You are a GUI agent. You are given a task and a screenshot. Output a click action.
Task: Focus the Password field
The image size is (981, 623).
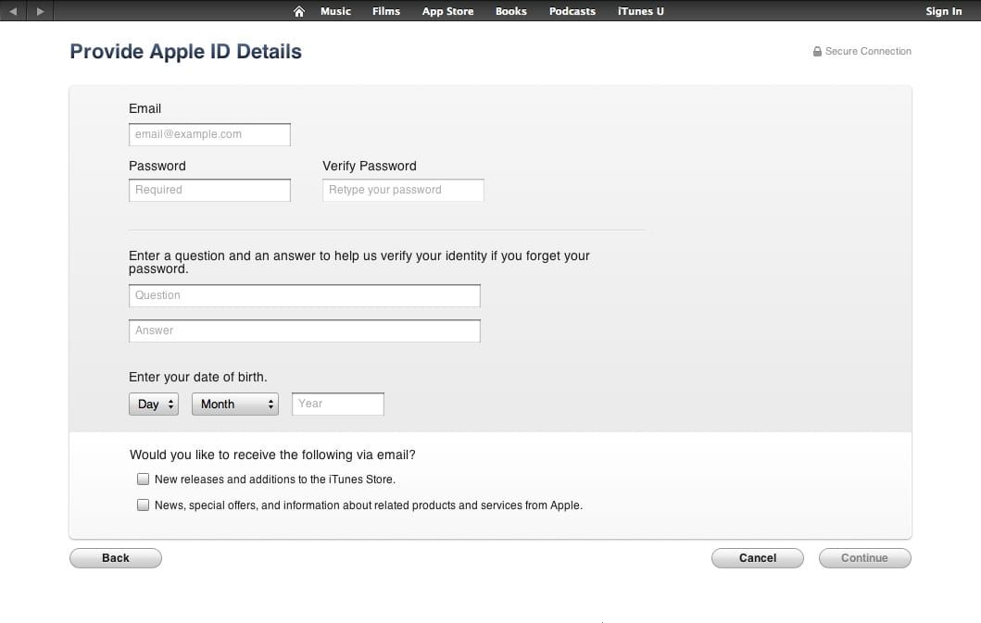[x=209, y=190]
